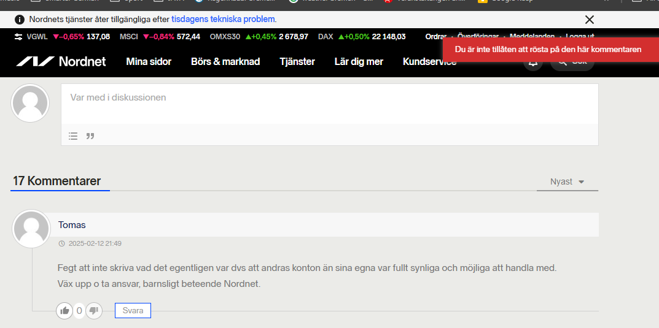Click the thumbs-down icon on Tomas's comment
The width and height of the screenshot is (659, 328).
(93, 311)
